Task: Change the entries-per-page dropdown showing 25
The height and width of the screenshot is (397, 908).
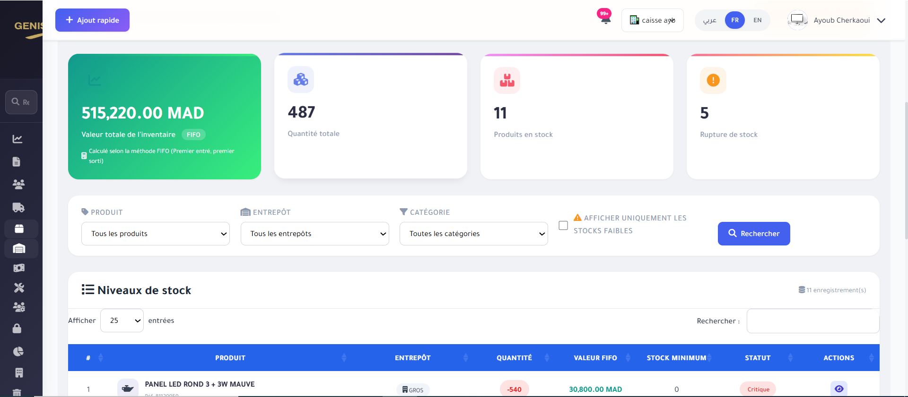Action: [x=122, y=321]
